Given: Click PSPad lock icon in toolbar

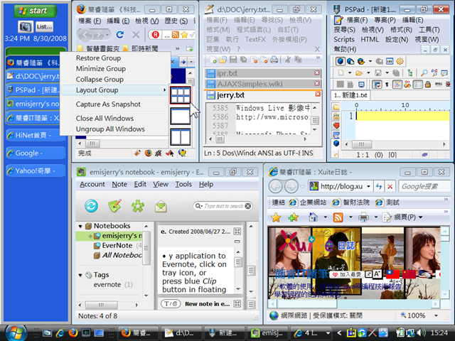Looking at the screenshot, I should (x=427, y=85).
